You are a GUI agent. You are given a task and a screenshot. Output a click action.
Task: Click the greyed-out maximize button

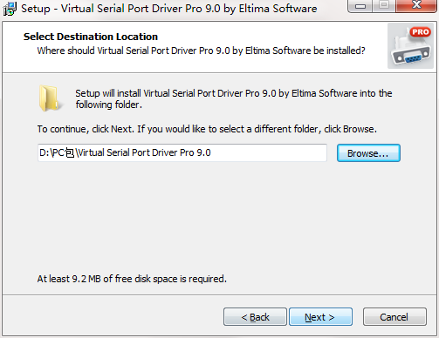click(x=384, y=6)
